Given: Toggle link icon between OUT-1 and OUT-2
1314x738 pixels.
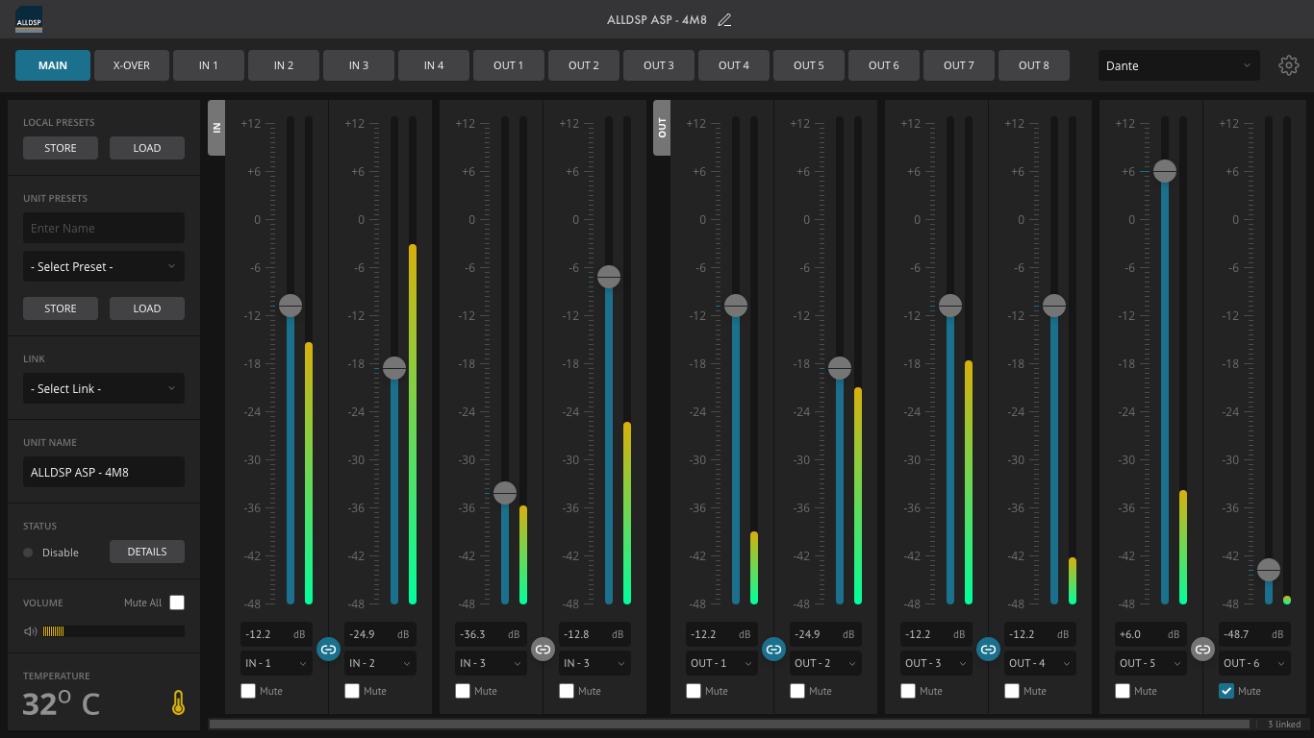Looking at the screenshot, I should tap(773, 650).
